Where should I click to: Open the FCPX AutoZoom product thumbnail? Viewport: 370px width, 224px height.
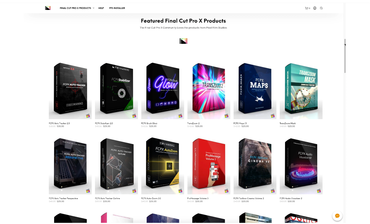click(163, 166)
